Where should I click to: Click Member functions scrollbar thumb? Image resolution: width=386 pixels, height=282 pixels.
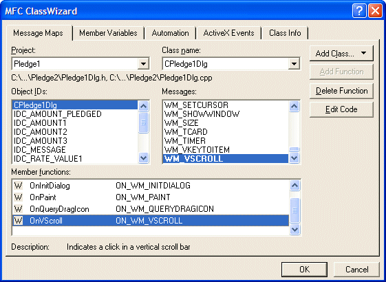[x=294, y=210]
